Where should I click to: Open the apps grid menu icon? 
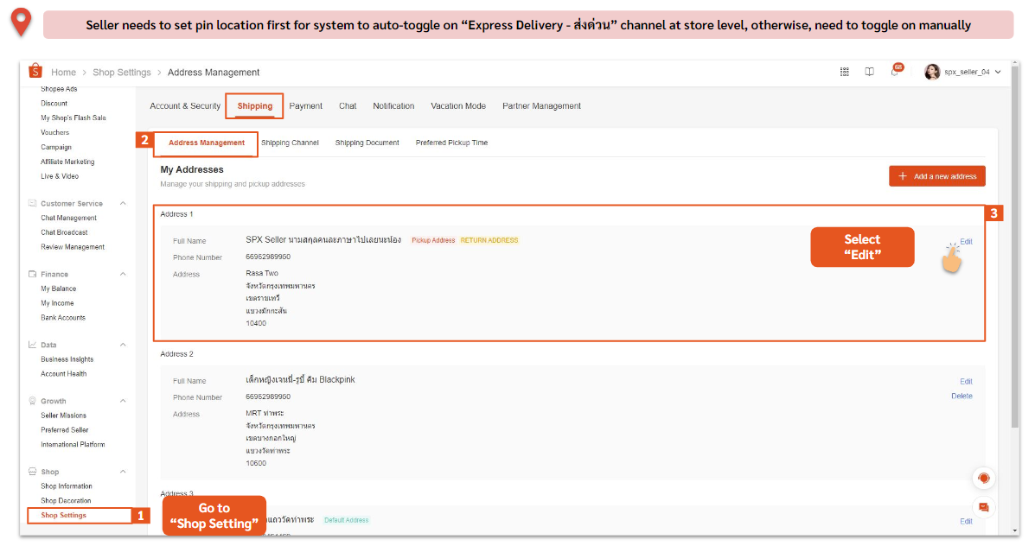coord(845,72)
